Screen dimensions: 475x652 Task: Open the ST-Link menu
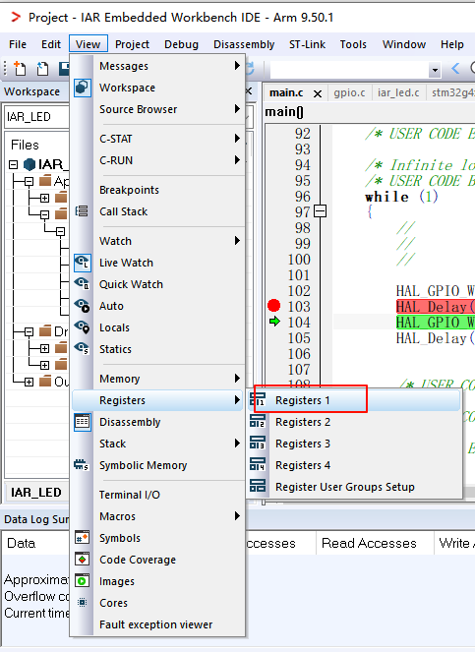(x=307, y=44)
